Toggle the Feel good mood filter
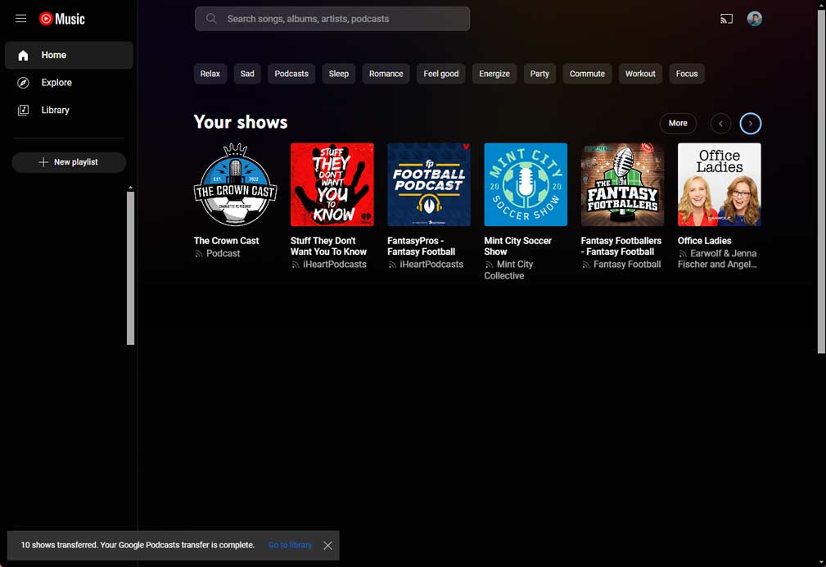This screenshot has width=826, height=567. (440, 73)
